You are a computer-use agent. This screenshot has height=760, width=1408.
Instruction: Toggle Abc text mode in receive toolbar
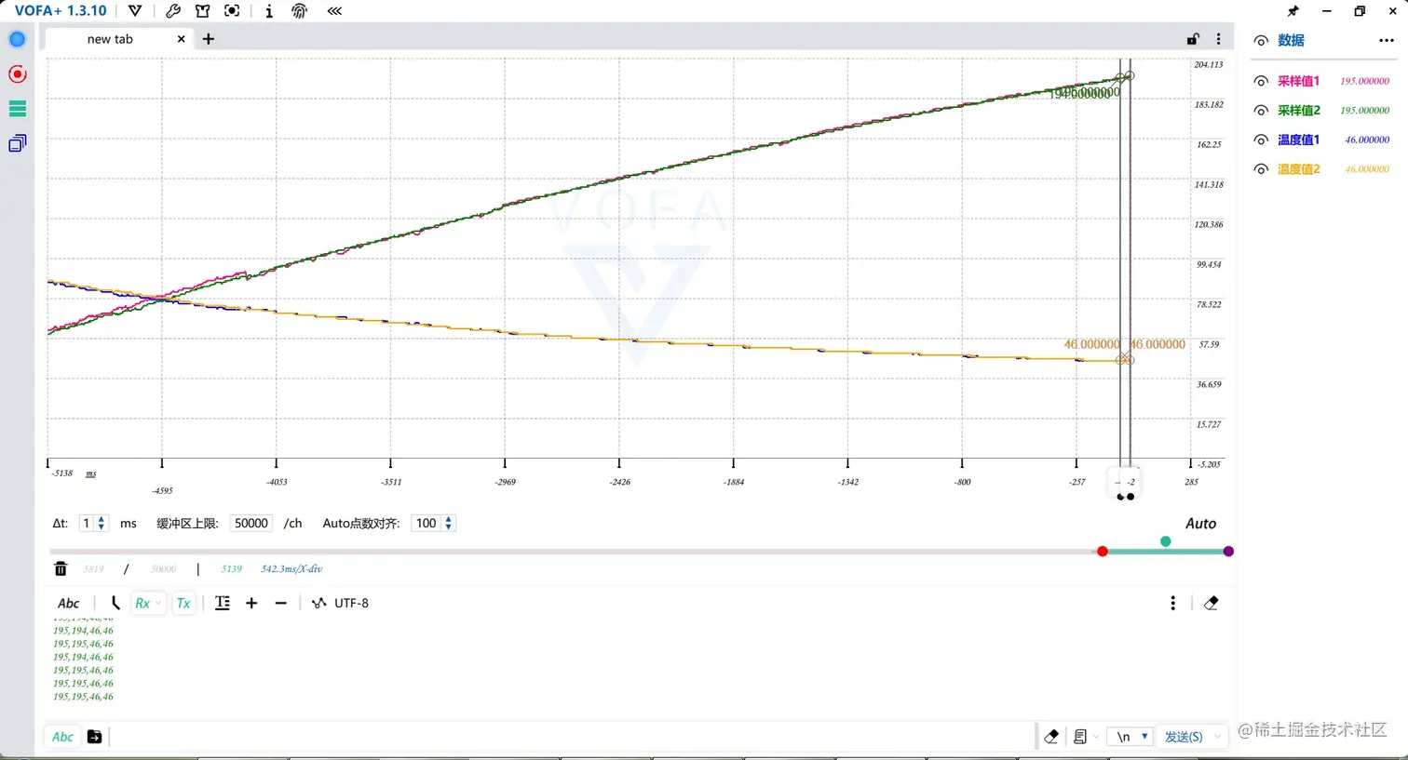tap(69, 604)
